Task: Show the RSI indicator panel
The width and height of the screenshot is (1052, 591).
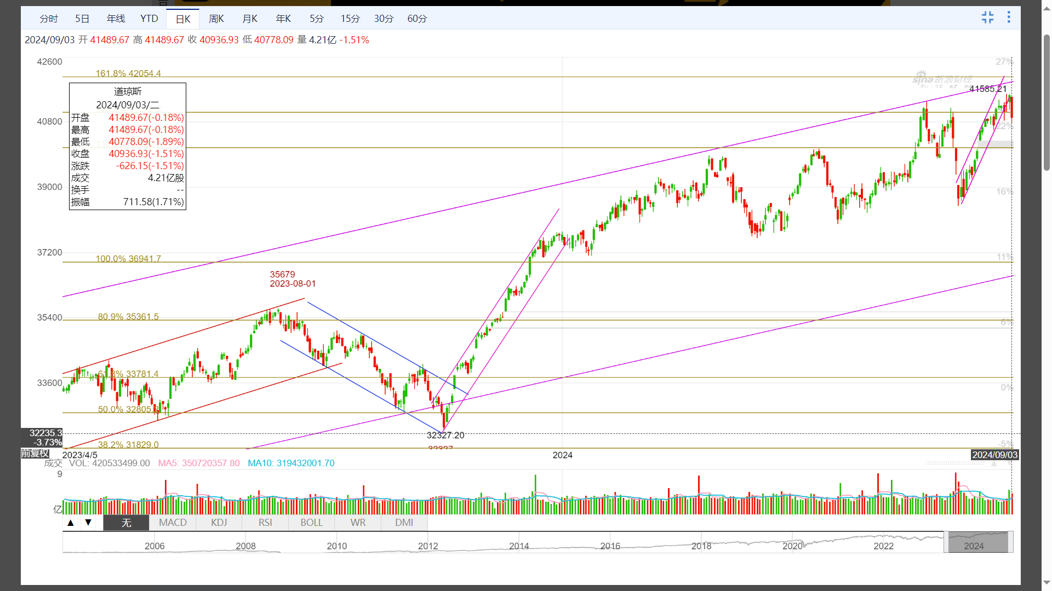Action: pos(265,523)
